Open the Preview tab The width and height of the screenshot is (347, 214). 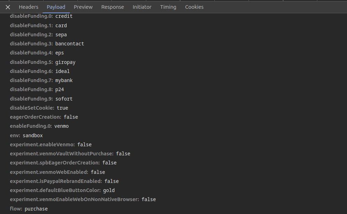coord(83,7)
